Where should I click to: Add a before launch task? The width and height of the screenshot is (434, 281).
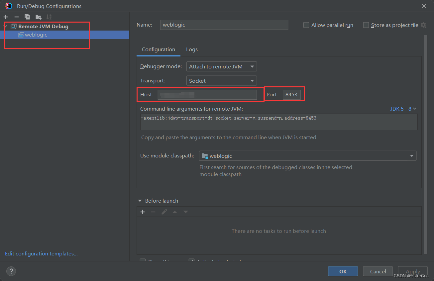pyautogui.click(x=143, y=212)
